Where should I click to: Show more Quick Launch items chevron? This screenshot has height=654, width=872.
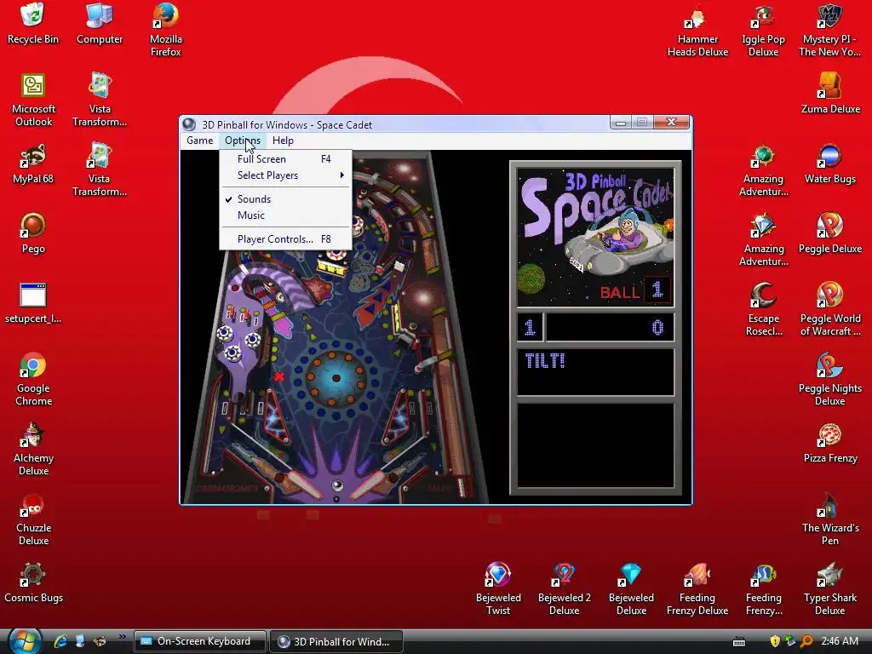(x=122, y=637)
